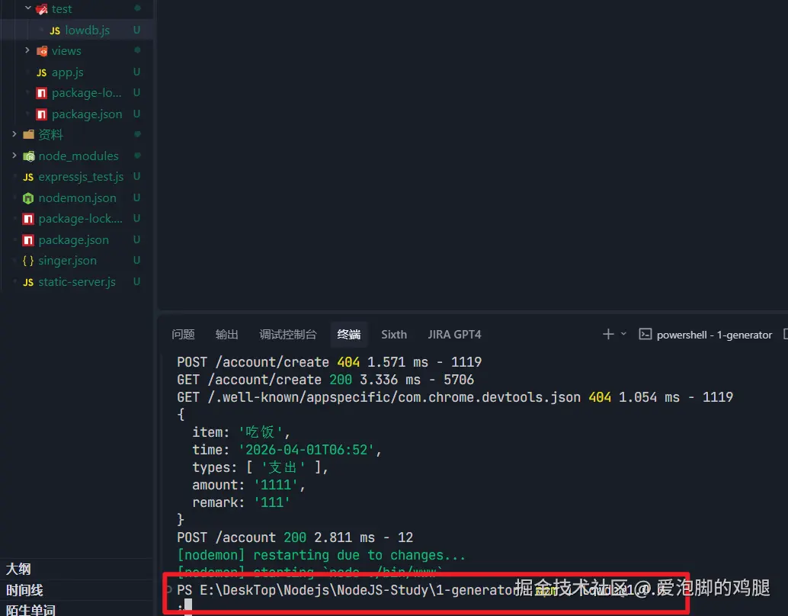Open nested package.json under views
The width and height of the screenshot is (788, 616).
pyautogui.click(x=86, y=114)
